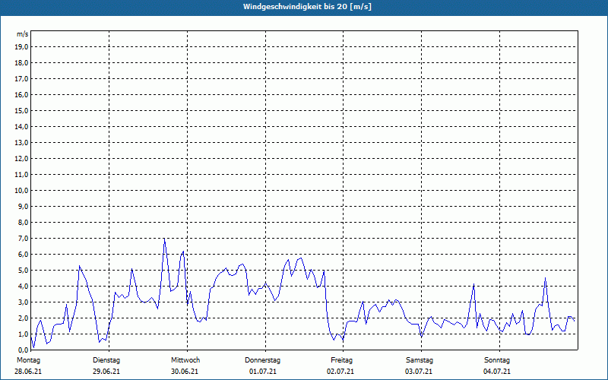Screen dimensions: 608x380
Task: Click the '4,0' y-axis value
Action: point(24,287)
